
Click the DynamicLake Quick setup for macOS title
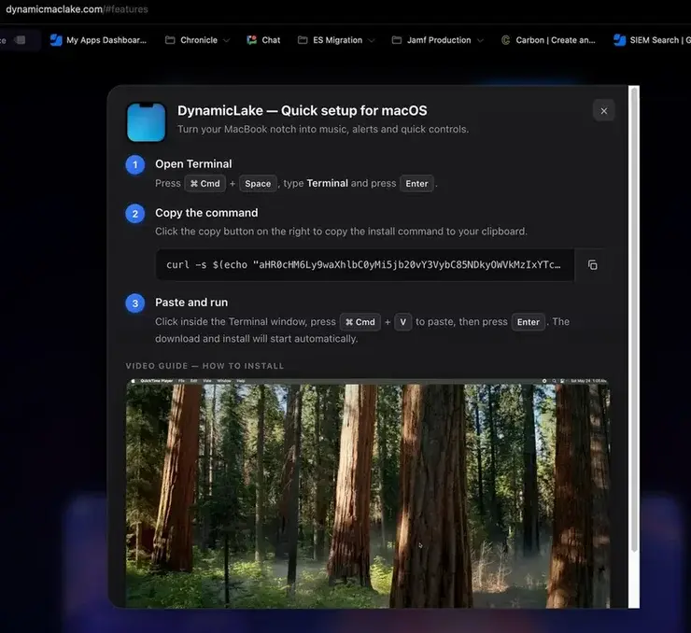coord(302,110)
